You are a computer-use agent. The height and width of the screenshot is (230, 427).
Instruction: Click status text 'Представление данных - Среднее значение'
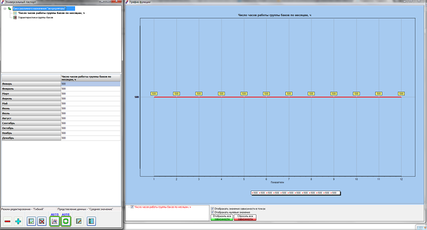point(85,209)
